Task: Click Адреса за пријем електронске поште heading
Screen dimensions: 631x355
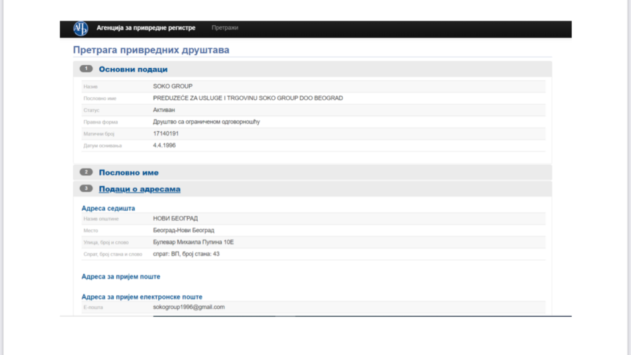Action: coord(142,297)
